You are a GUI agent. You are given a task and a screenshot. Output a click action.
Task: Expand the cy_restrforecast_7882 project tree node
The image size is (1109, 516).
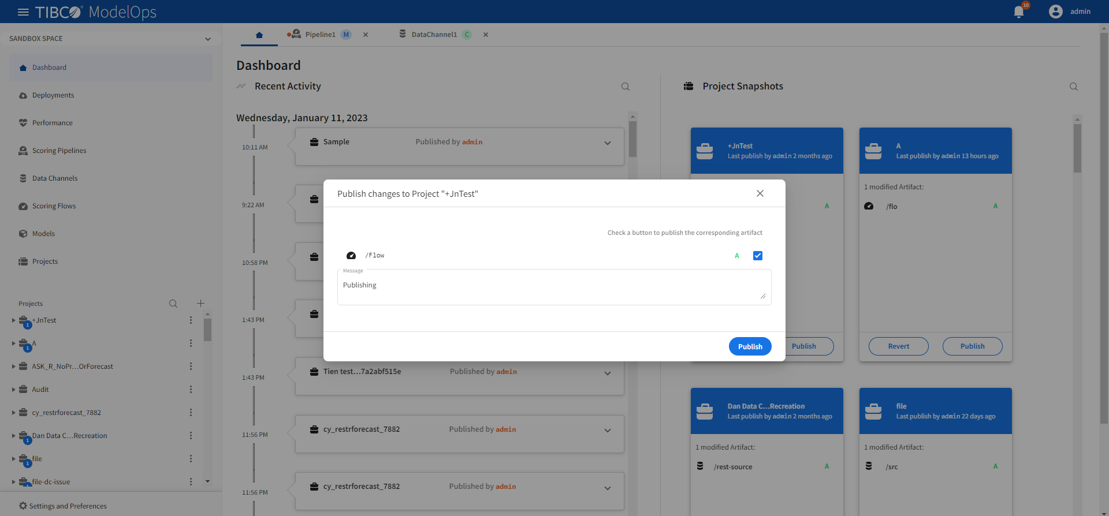pos(13,413)
